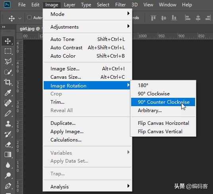Select the Gradient tool
213x194 pixels.
point(8,155)
